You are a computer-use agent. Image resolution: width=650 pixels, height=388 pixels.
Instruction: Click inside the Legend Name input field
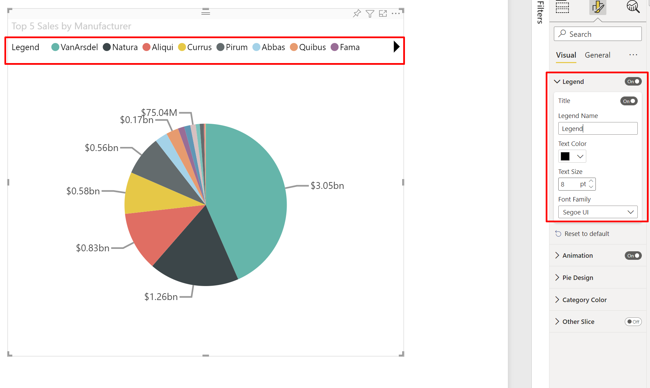[597, 129]
